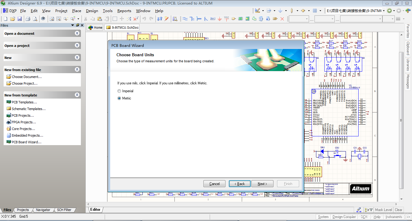Open utility drawing tools dropdown
Image resolution: width=412 pixels, height=221 pixels.
tap(263, 11)
